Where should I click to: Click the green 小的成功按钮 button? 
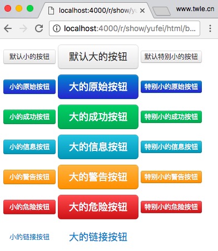(x=29, y=117)
